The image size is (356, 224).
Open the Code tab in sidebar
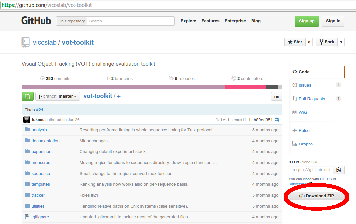317,72
